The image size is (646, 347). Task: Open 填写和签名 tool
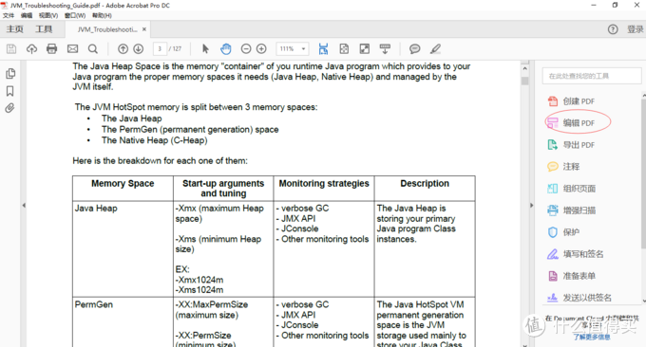(x=575, y=254)
